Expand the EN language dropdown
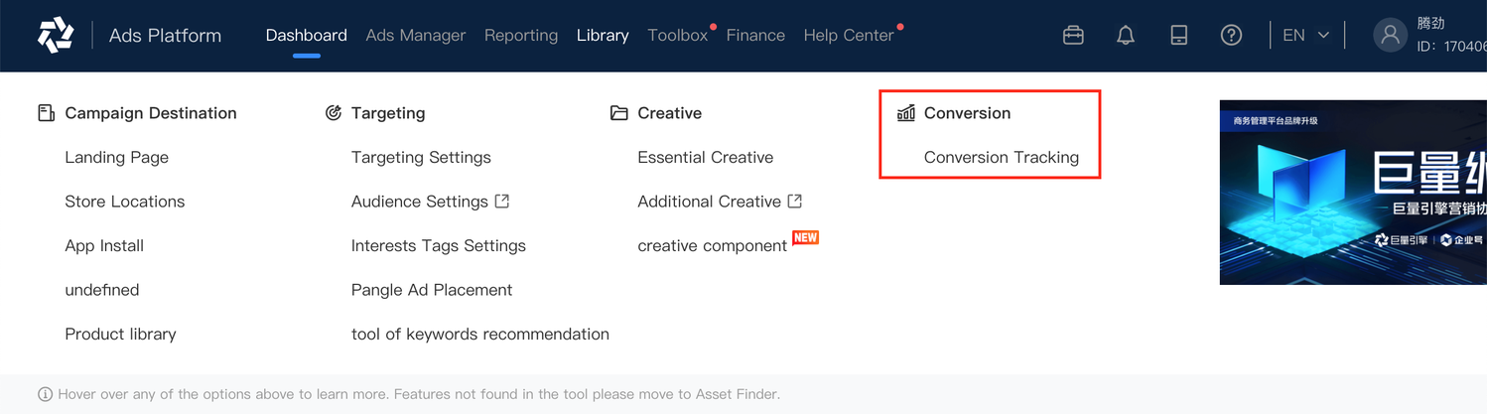Image resolution: width=1487 pixels, height=414 pixels. (x=1305, y=35)
